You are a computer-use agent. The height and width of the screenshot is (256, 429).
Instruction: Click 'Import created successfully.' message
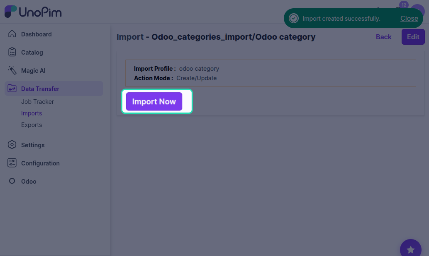tap(341, 19)
